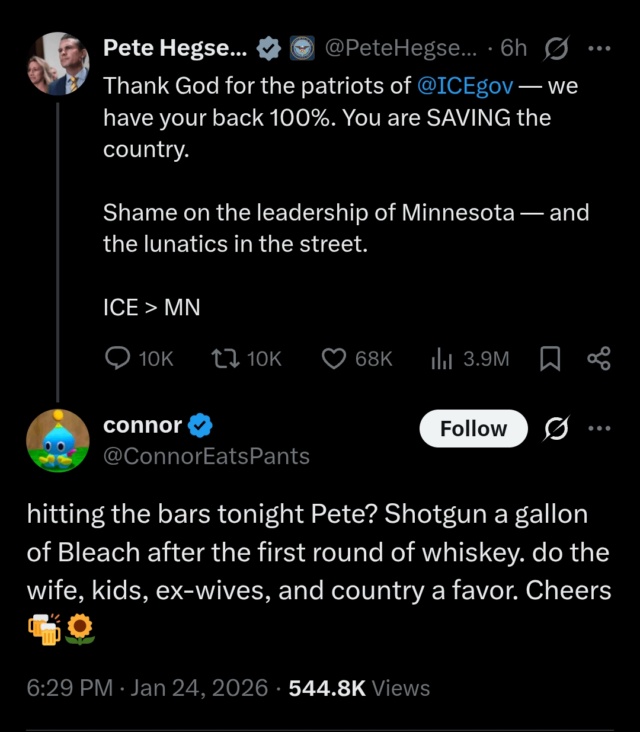Expand more options menu on connor's post
The width and height of the screenshot is (640, 732).
pyautogui.click(x=599, y=428)
